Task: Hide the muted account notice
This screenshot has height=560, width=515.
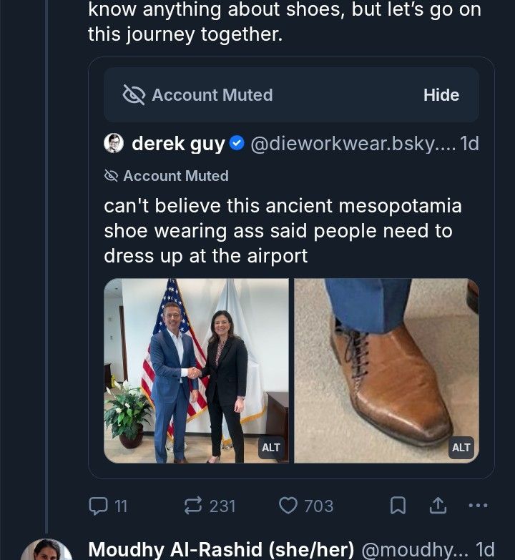Action: point(441,95)
